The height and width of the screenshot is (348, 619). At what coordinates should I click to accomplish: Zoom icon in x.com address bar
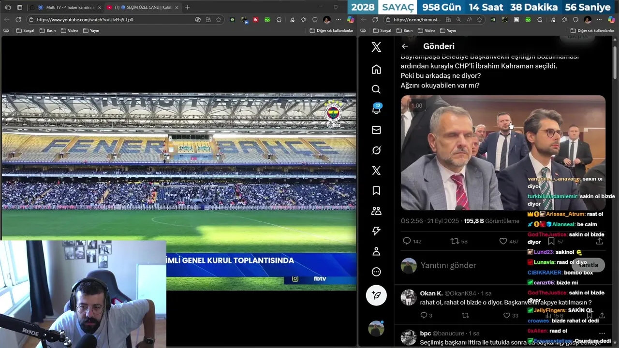coord(458,19)
